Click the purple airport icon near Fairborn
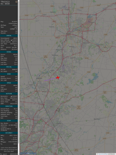This screenshot has width=116, height=155. click(x=89, y=22)
